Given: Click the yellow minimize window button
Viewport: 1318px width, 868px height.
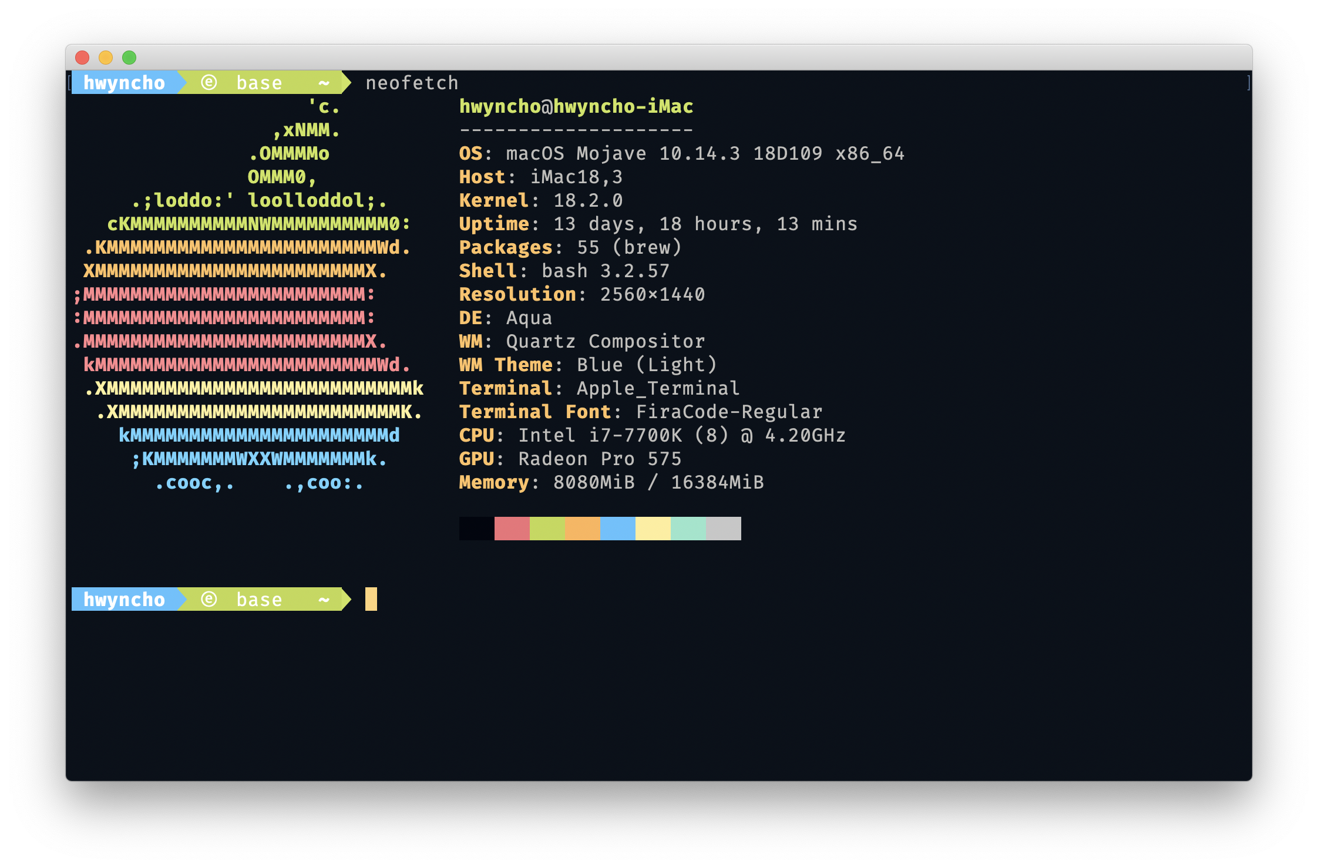Looking at the screenshot, I should coord(106,58).
